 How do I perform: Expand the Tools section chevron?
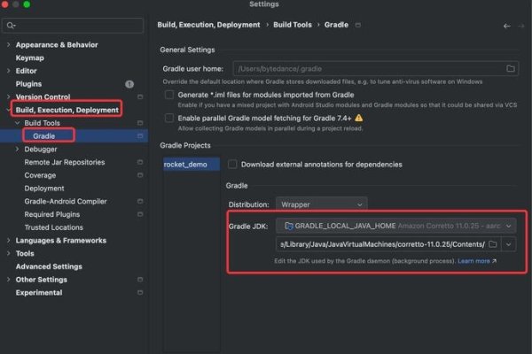click(x=9, y=253)
